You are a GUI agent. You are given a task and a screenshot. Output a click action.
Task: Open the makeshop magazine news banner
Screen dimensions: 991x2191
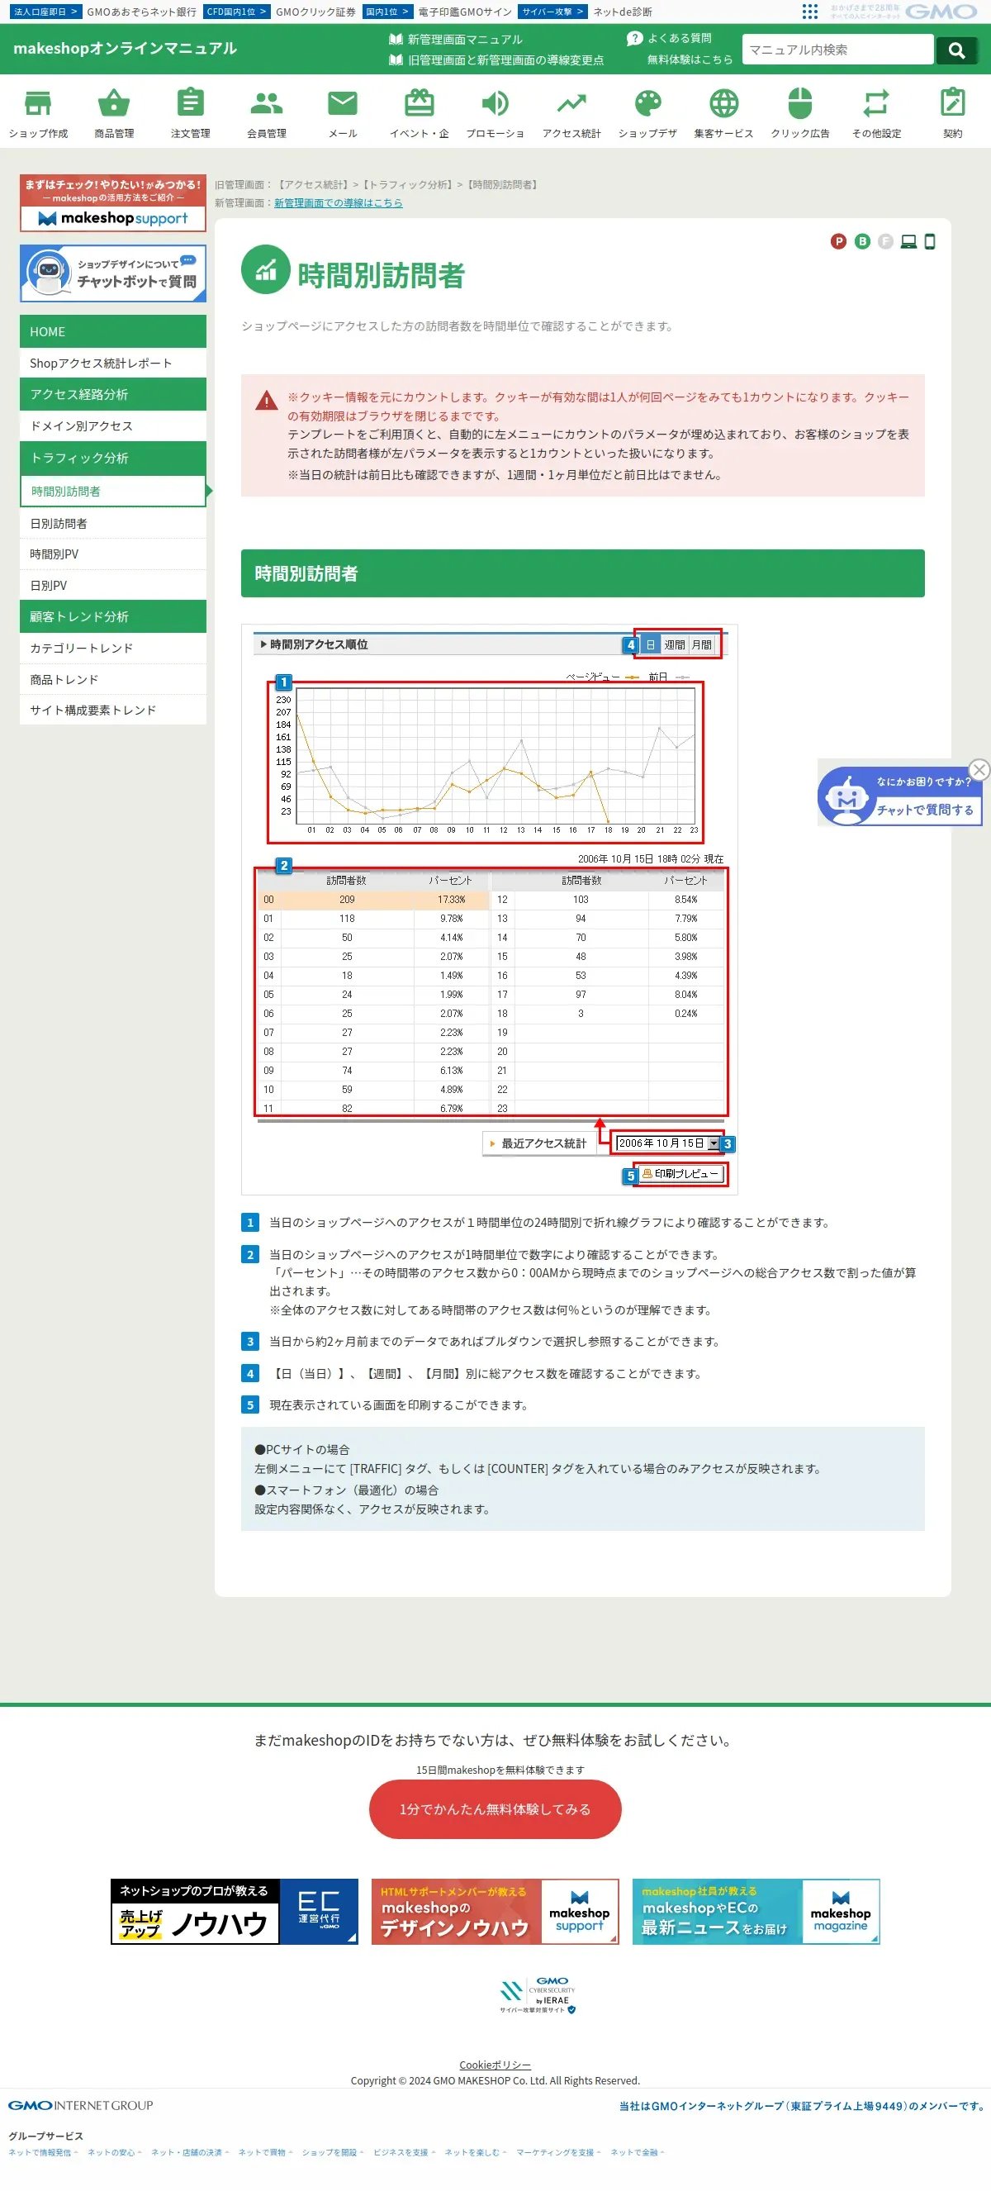point(756,1912)
